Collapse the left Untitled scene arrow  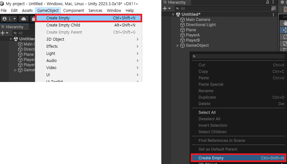11,39
